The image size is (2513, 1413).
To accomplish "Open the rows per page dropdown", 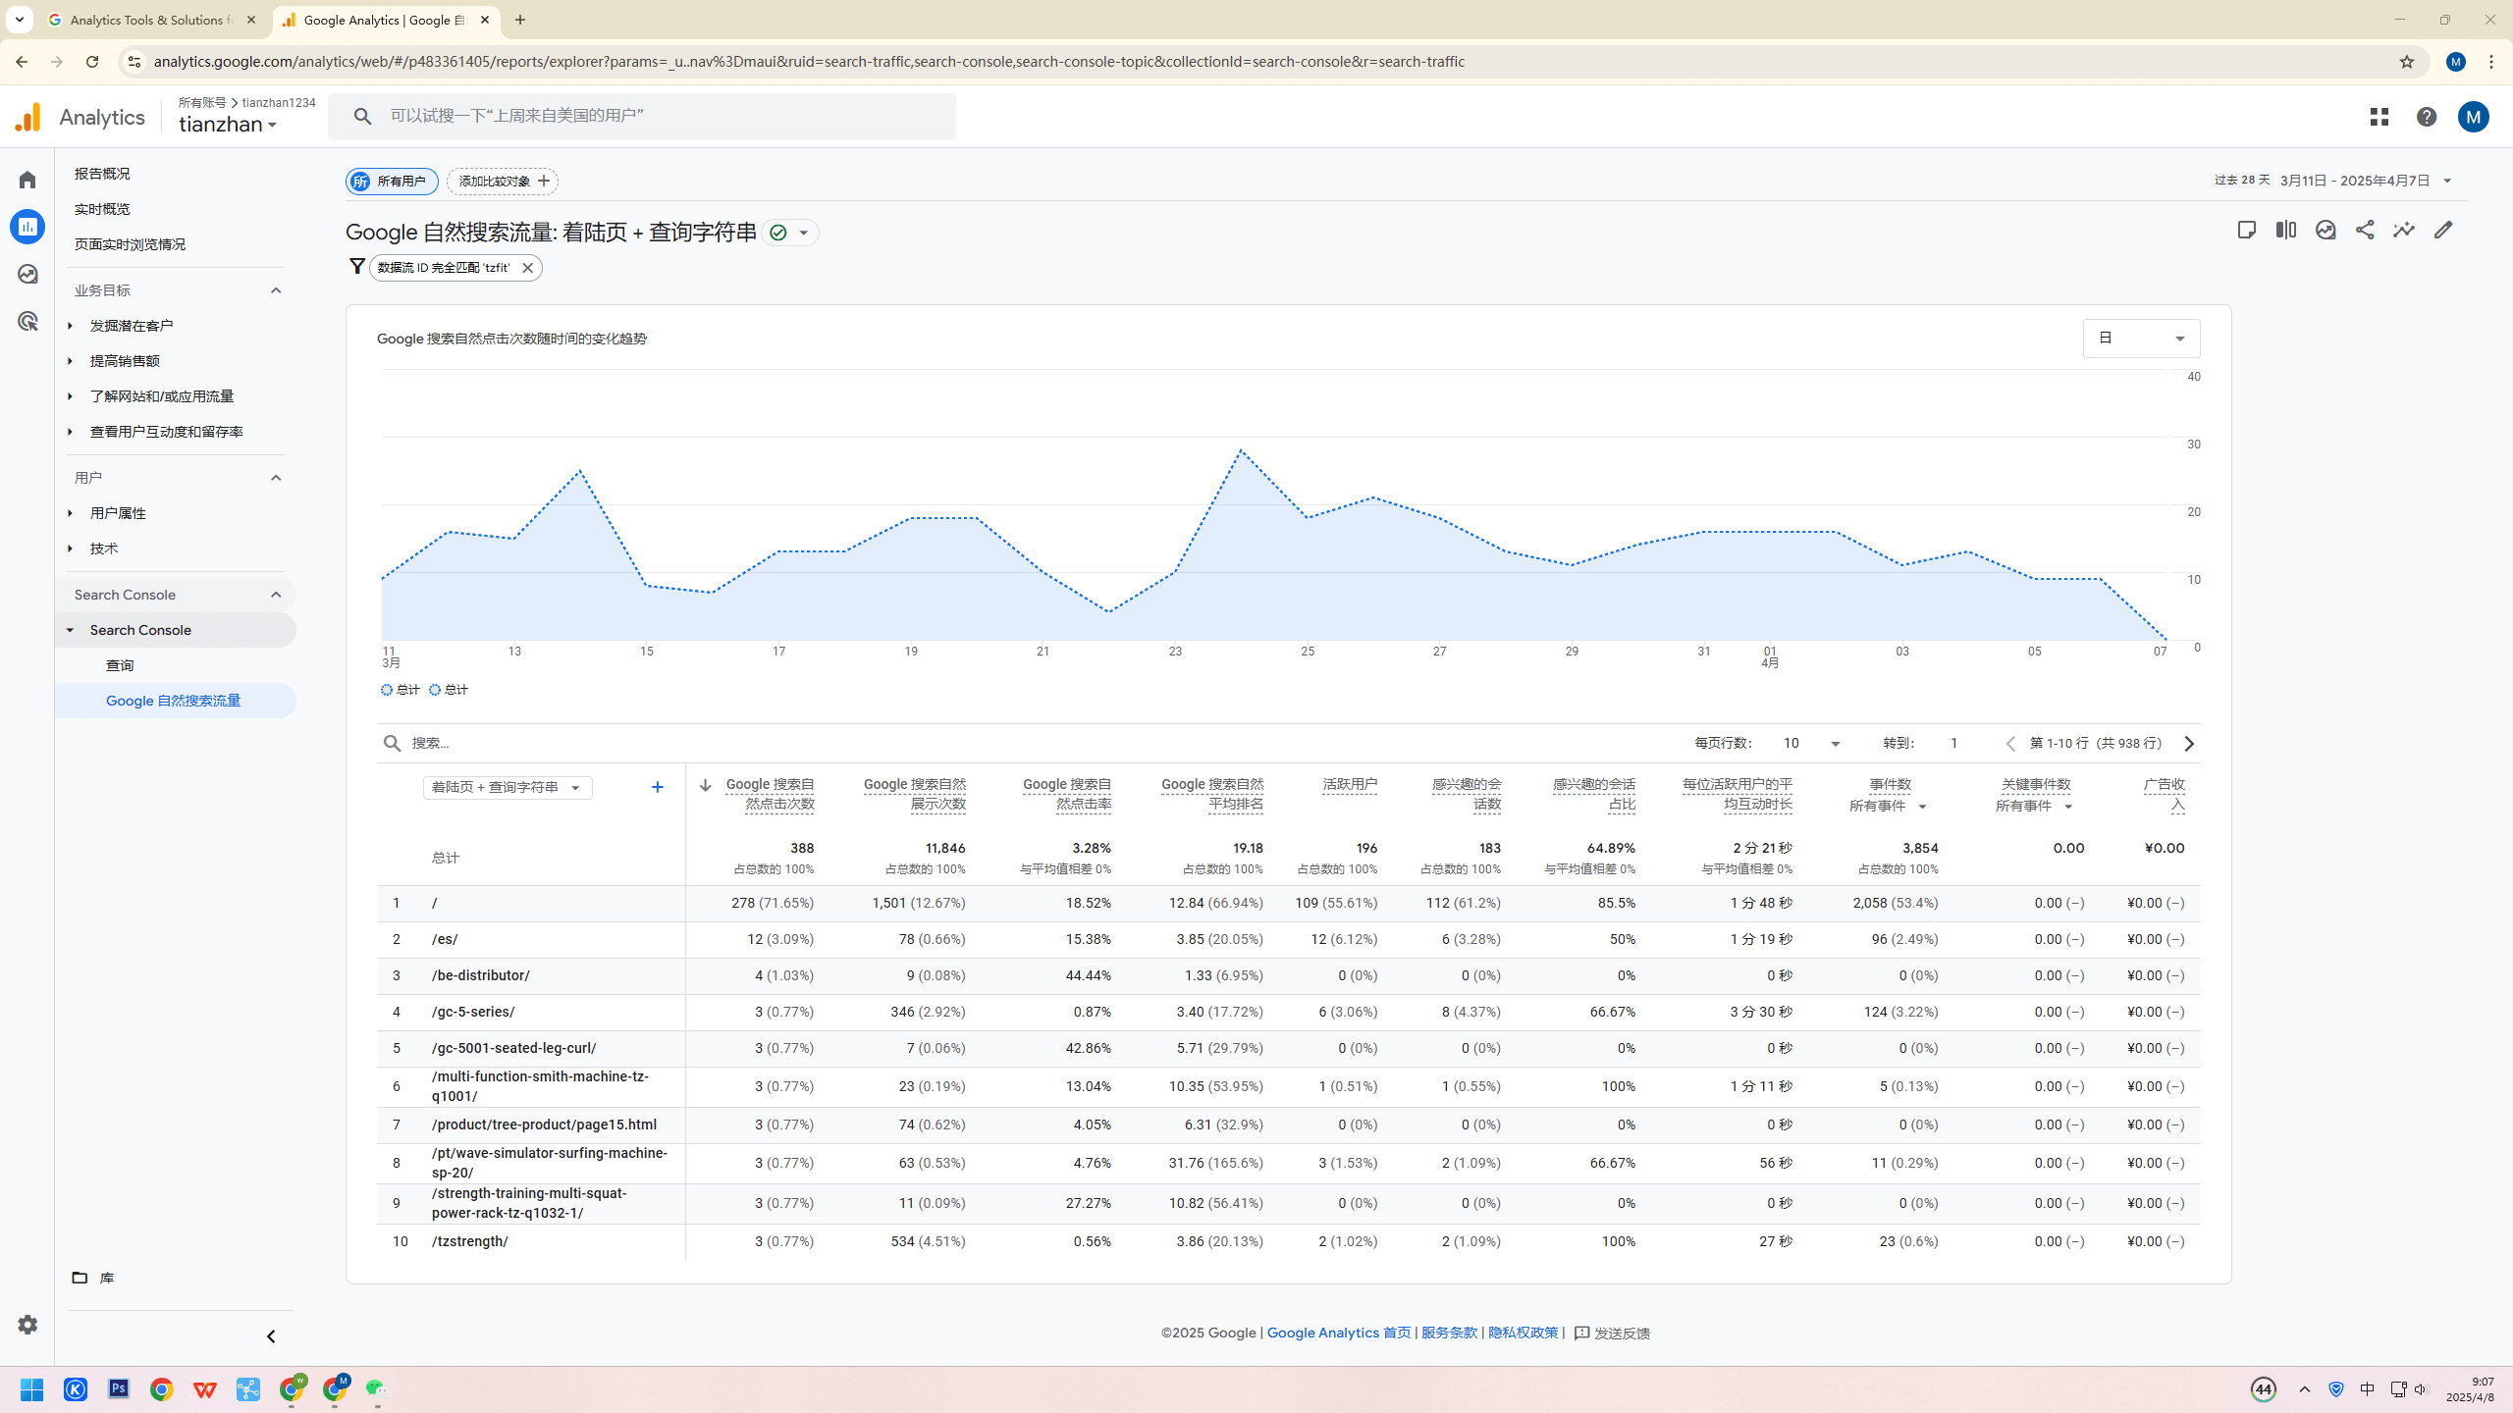I will tap(1811, 744).
